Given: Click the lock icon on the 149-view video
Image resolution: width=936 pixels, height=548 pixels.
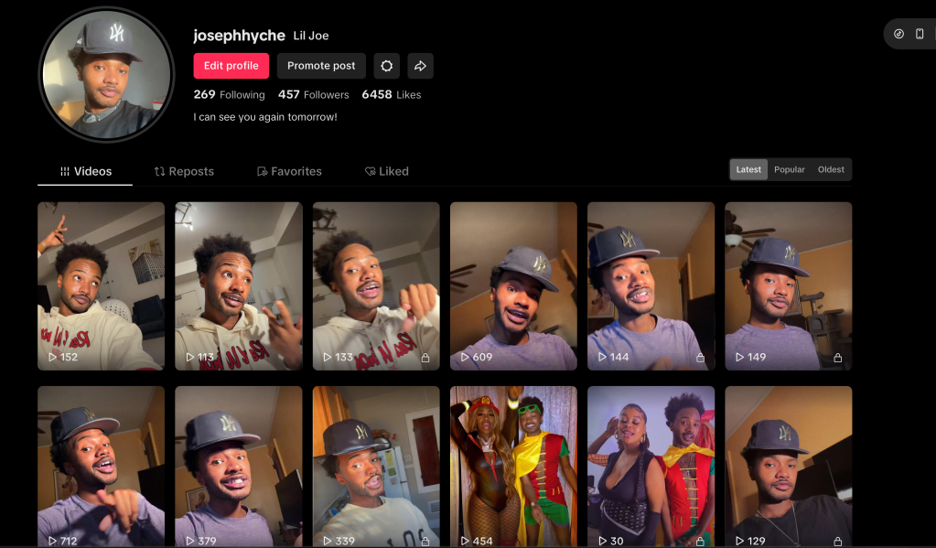Looking at the screenshot, I should [x=837, y=358].
